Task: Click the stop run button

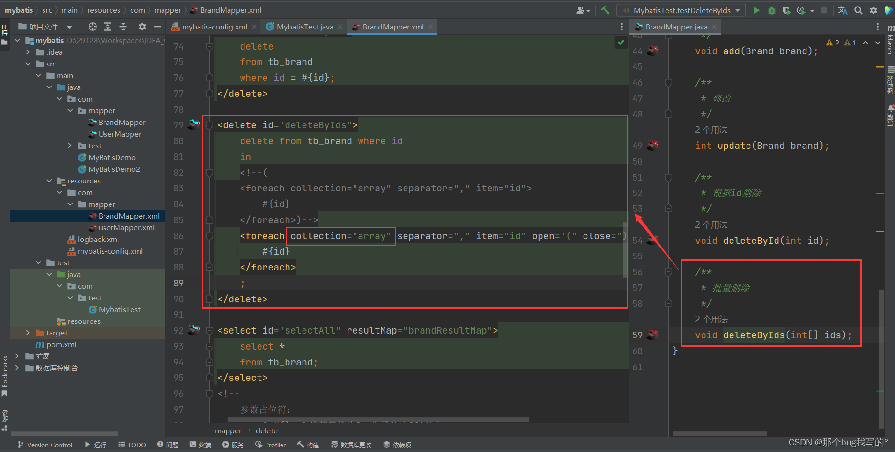Action: 824,10
